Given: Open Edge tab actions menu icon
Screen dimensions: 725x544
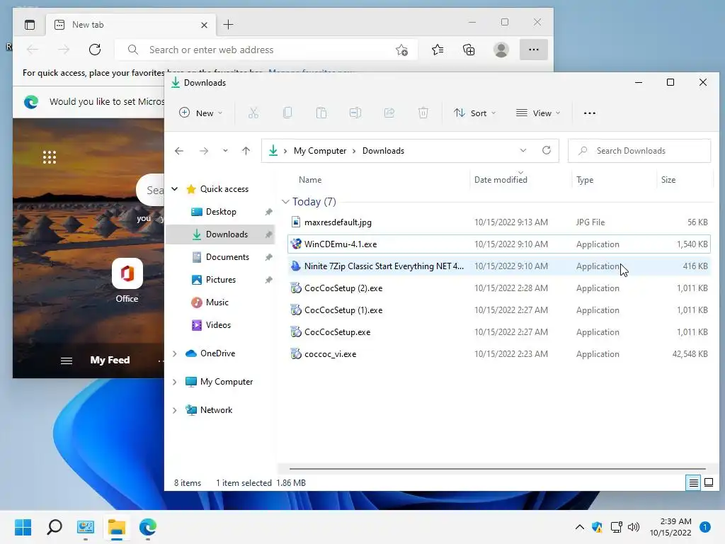Looking at the screenshot, I should tap(30, 25).
